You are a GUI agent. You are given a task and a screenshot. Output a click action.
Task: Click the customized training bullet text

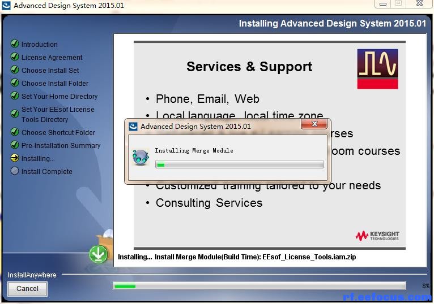(268, 186)
